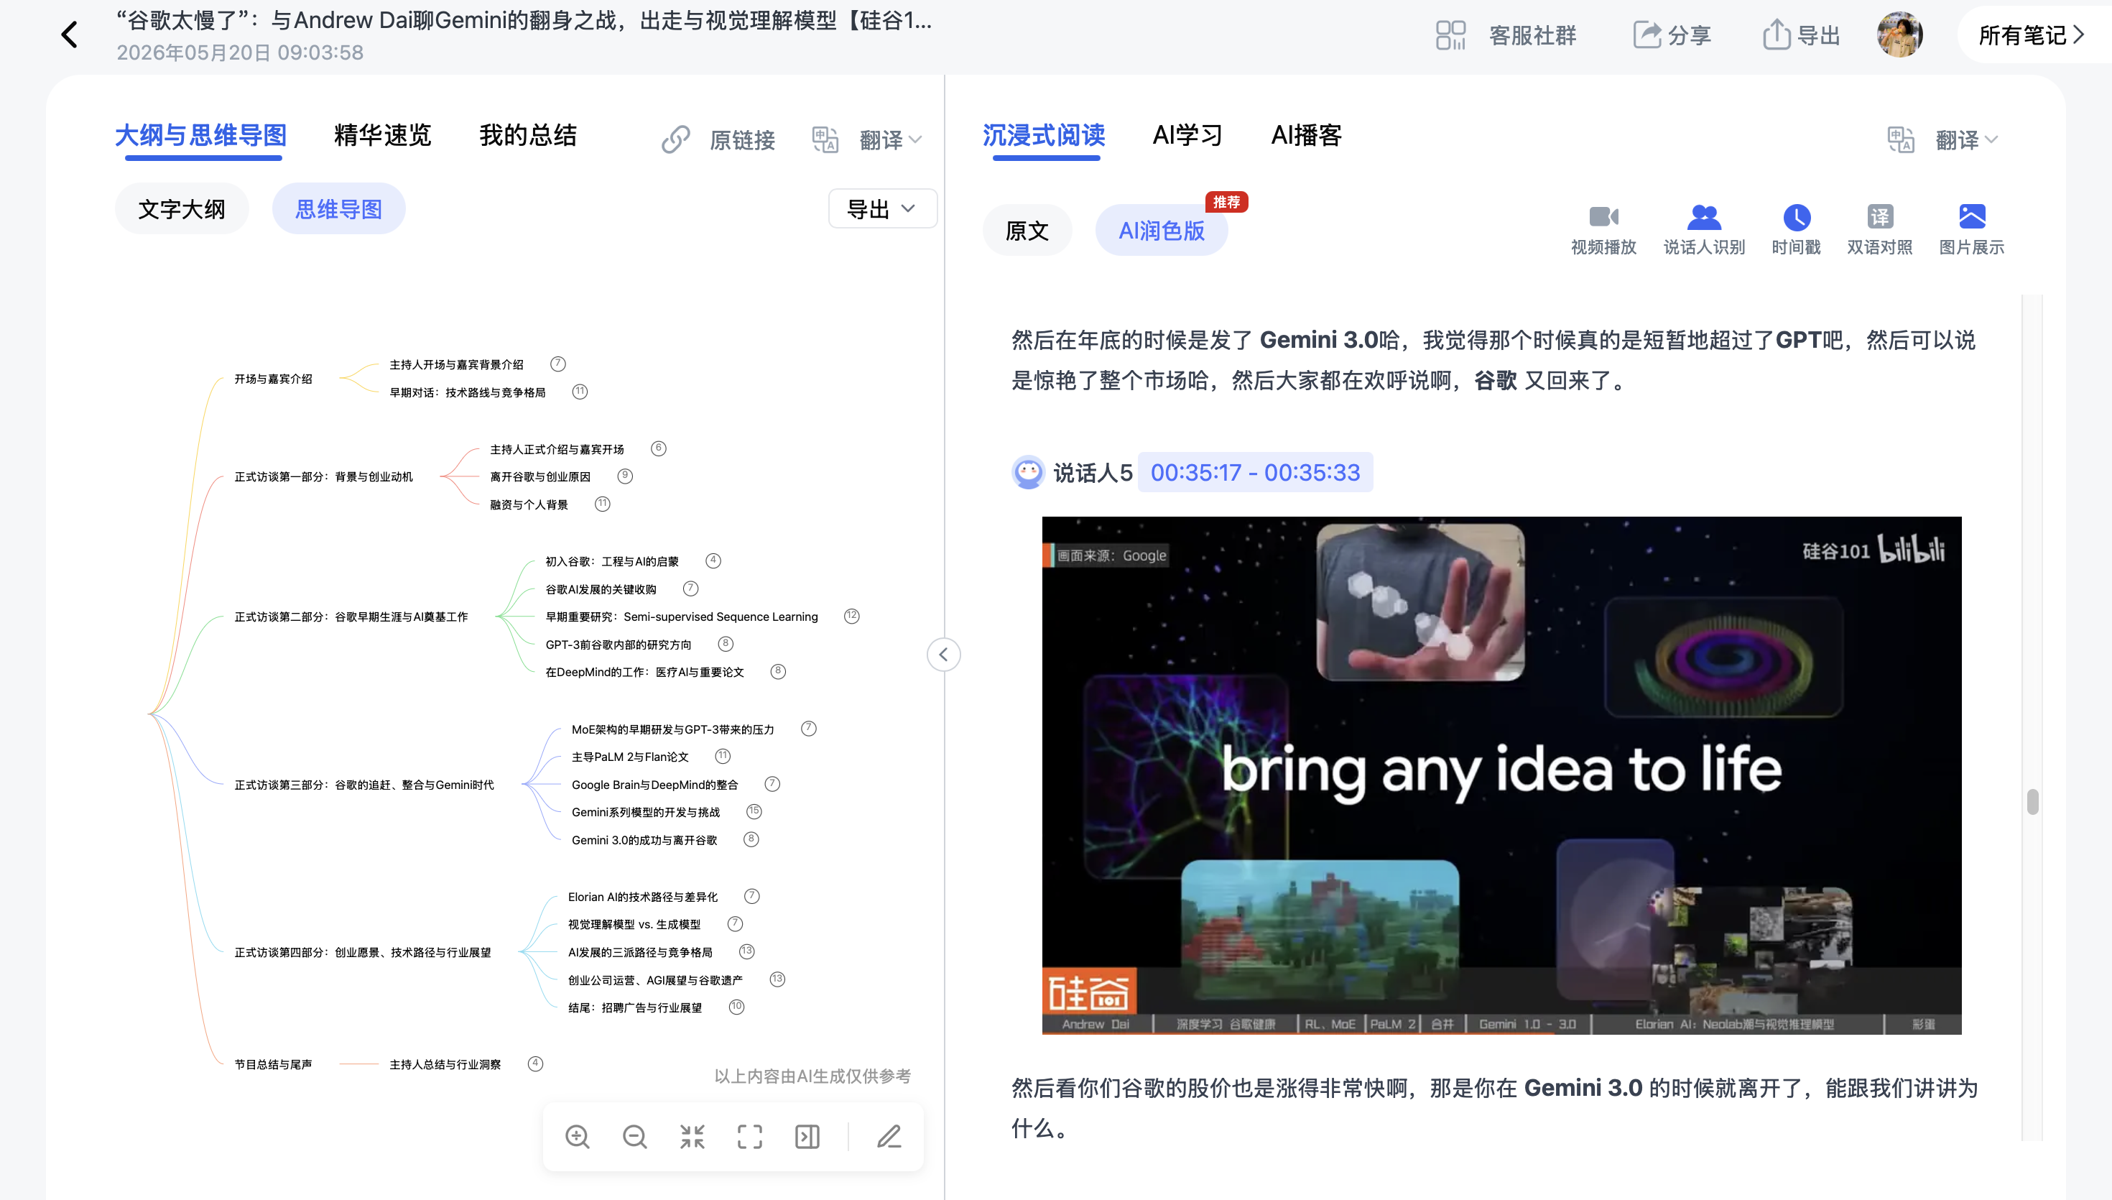Go back using the top-left arrow
The image size is (2112, 1200).
pos(70,34)
